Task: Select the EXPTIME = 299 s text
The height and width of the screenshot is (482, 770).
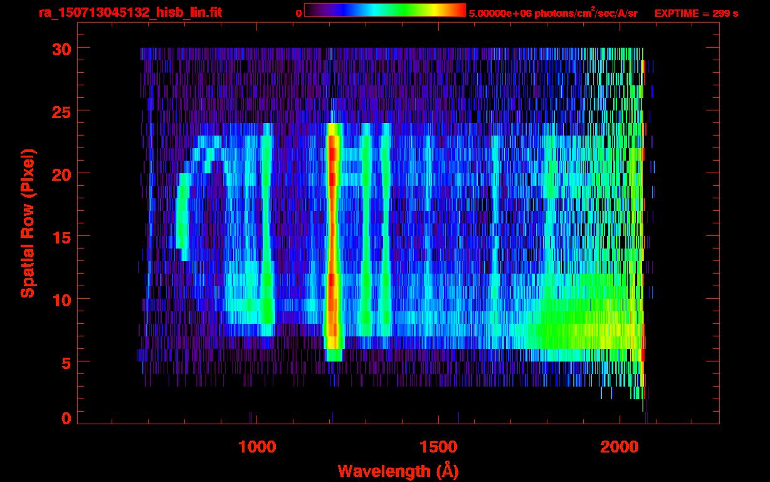Action: tap(696, 13)
